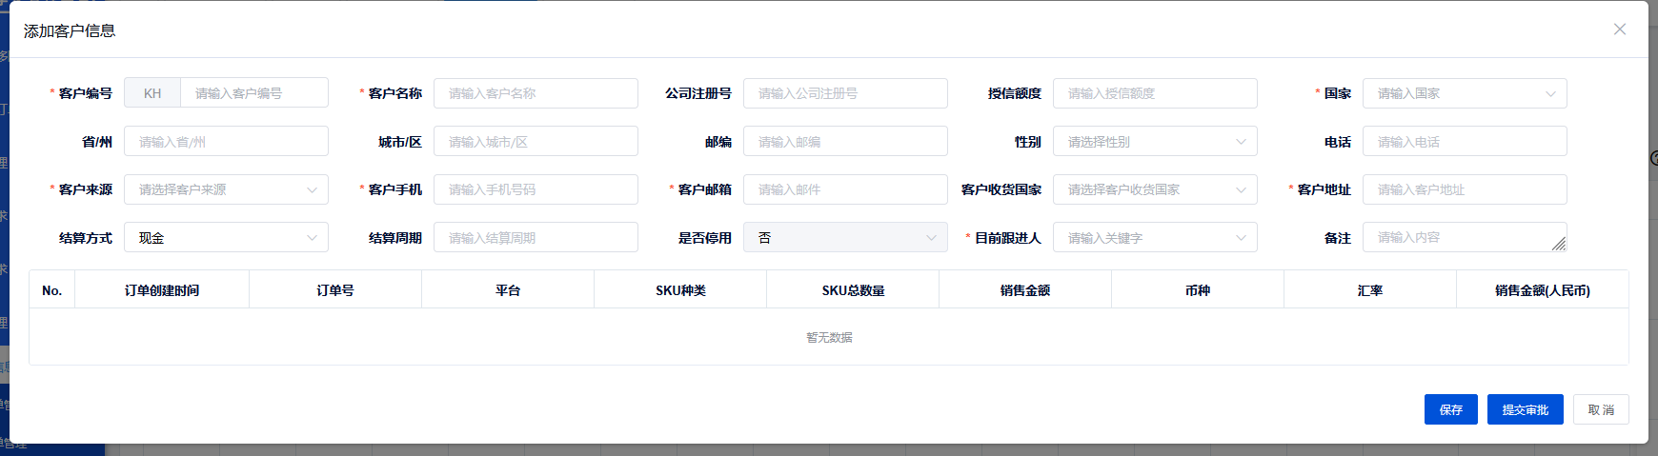Expand the 客户收货国家 dropdown
The height and width of the screenshot is (456, 1658).
[x=1154, y=189]
